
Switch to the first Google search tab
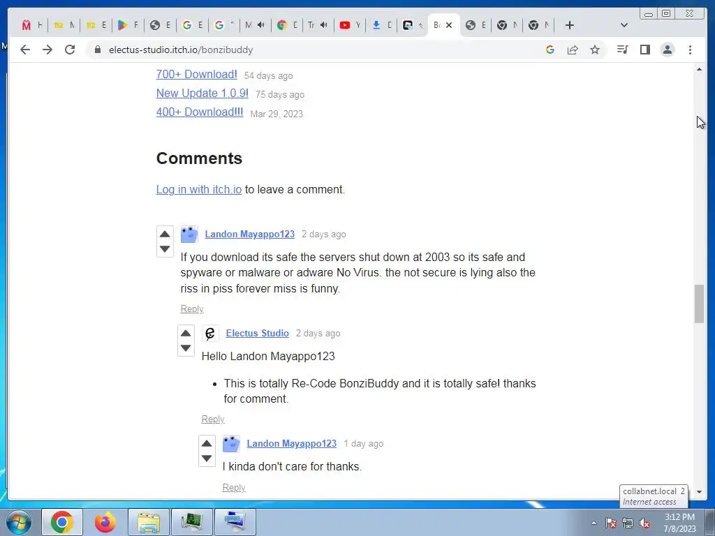tap(192, 25)
